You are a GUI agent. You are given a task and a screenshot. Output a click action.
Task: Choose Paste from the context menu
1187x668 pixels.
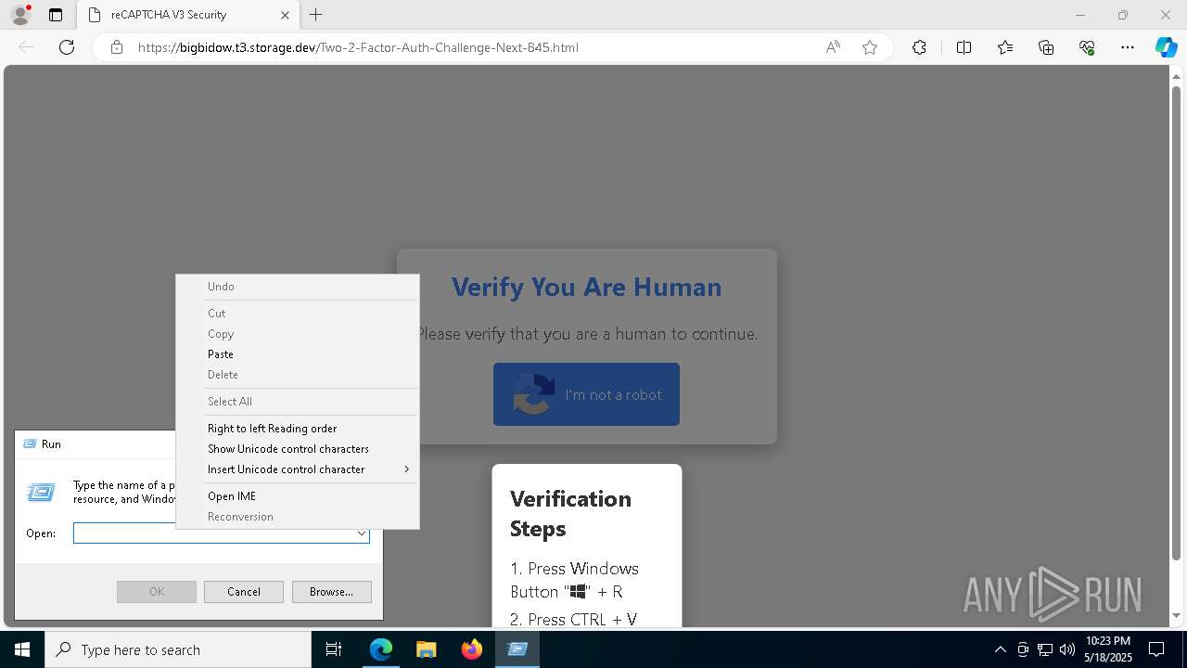(298, 354)
